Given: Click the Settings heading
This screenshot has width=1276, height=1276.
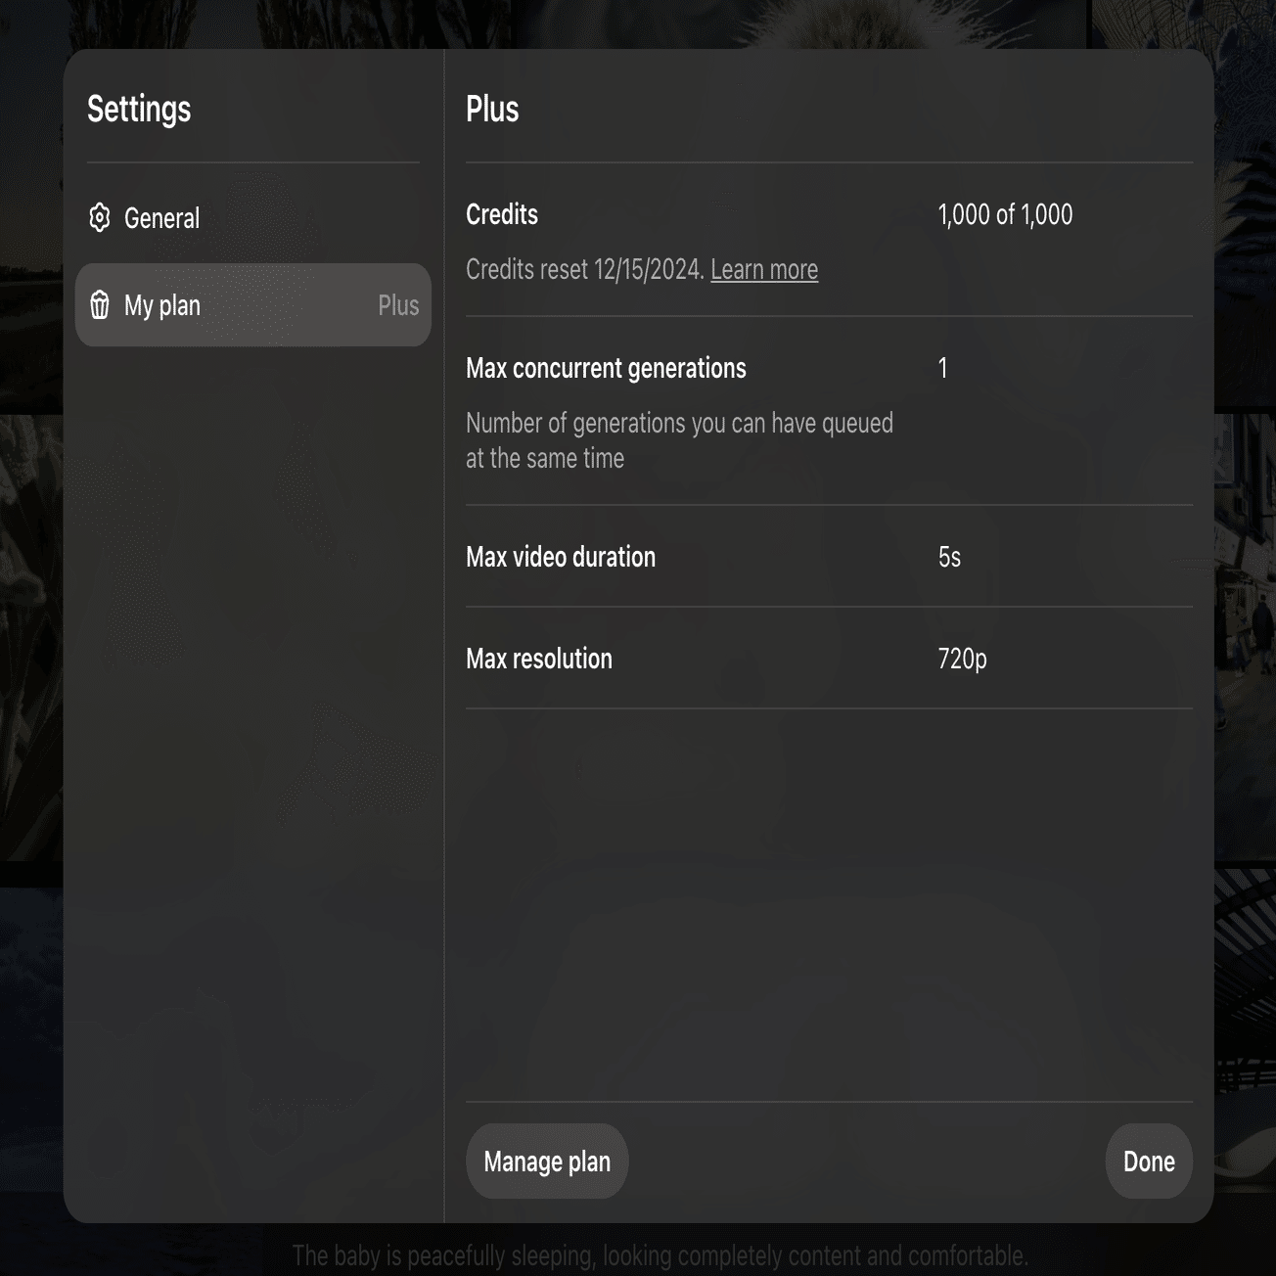Looking at the screenshot, I should [139, 110].
